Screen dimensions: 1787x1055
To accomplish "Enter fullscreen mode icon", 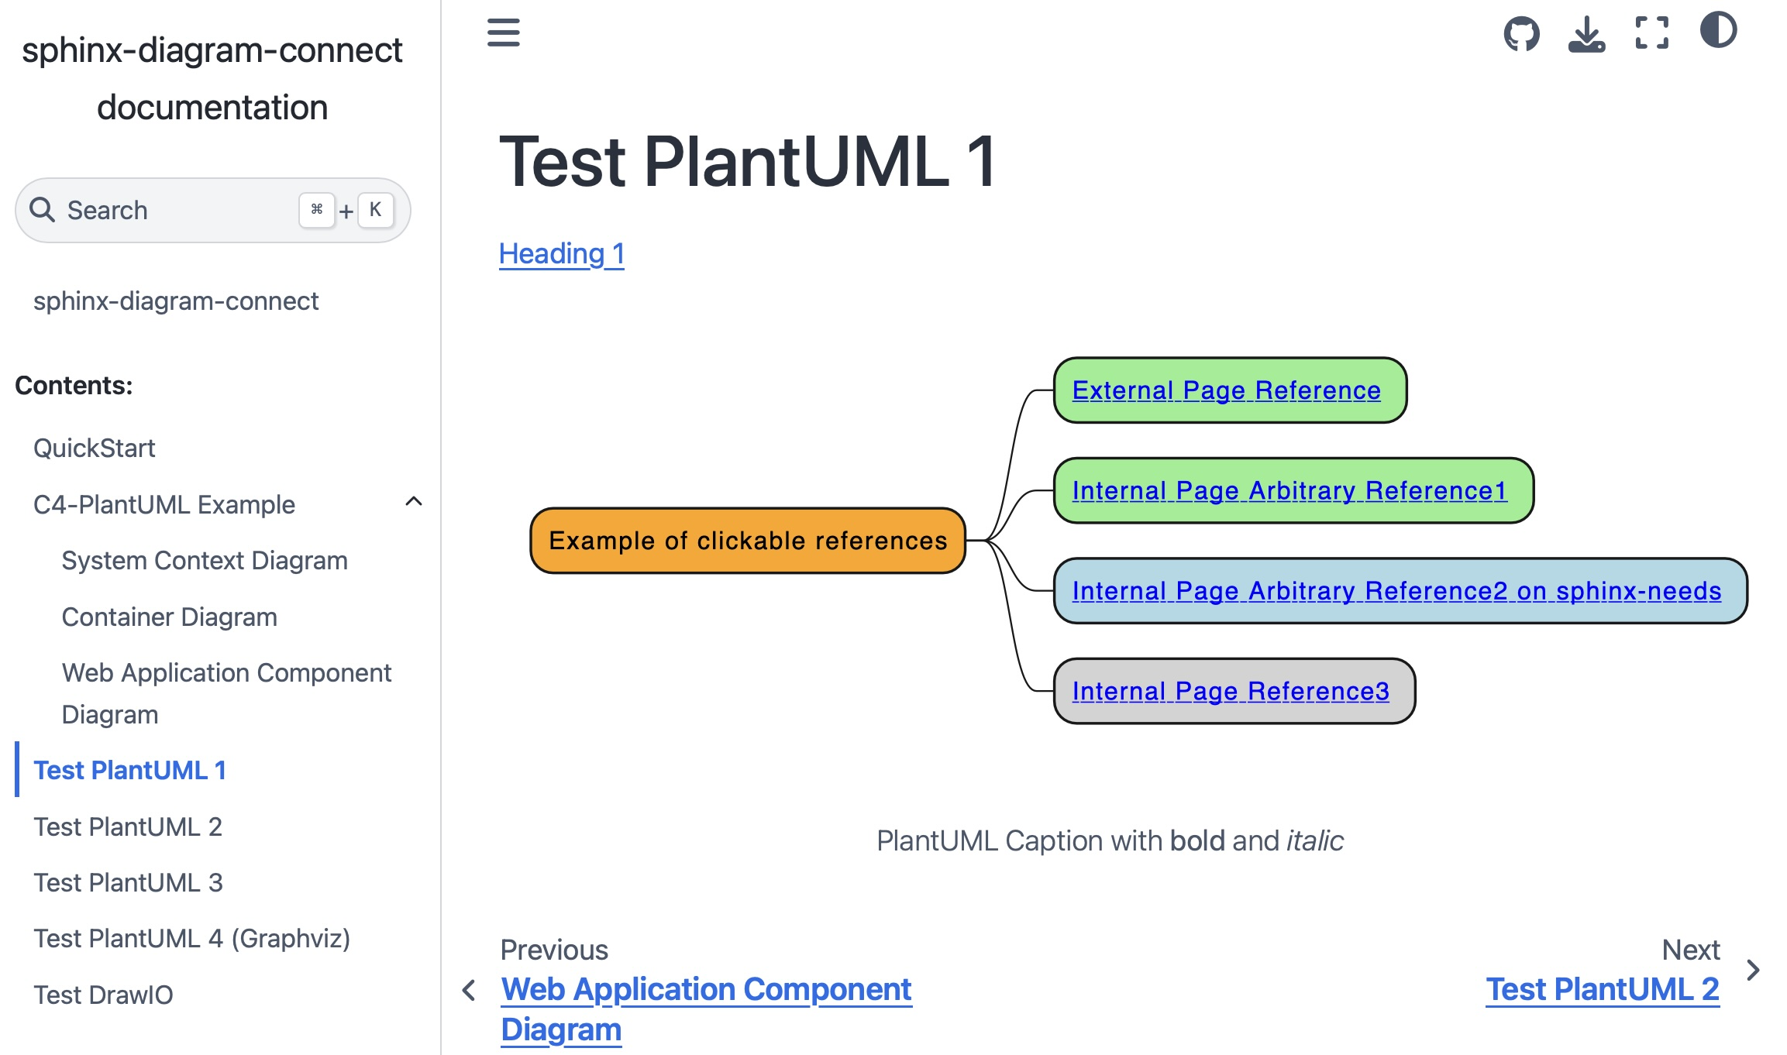I will click(1651, 33).
